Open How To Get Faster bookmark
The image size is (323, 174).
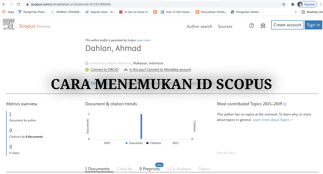(x=176, y=12)
